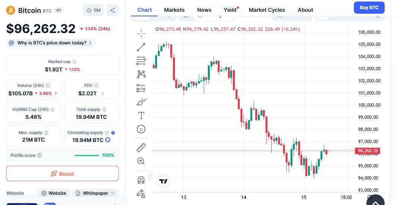Click the share icon button
396x205 pixels.
coord(113,10)
